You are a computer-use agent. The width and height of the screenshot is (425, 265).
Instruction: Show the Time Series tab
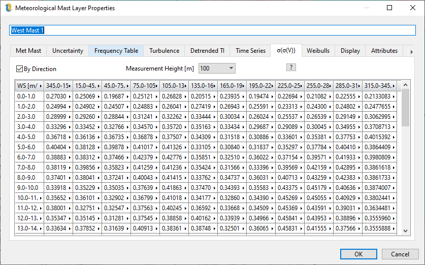click(250, 51)
